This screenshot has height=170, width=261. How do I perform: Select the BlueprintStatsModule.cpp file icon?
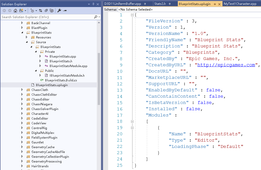(x=46, y=66)
